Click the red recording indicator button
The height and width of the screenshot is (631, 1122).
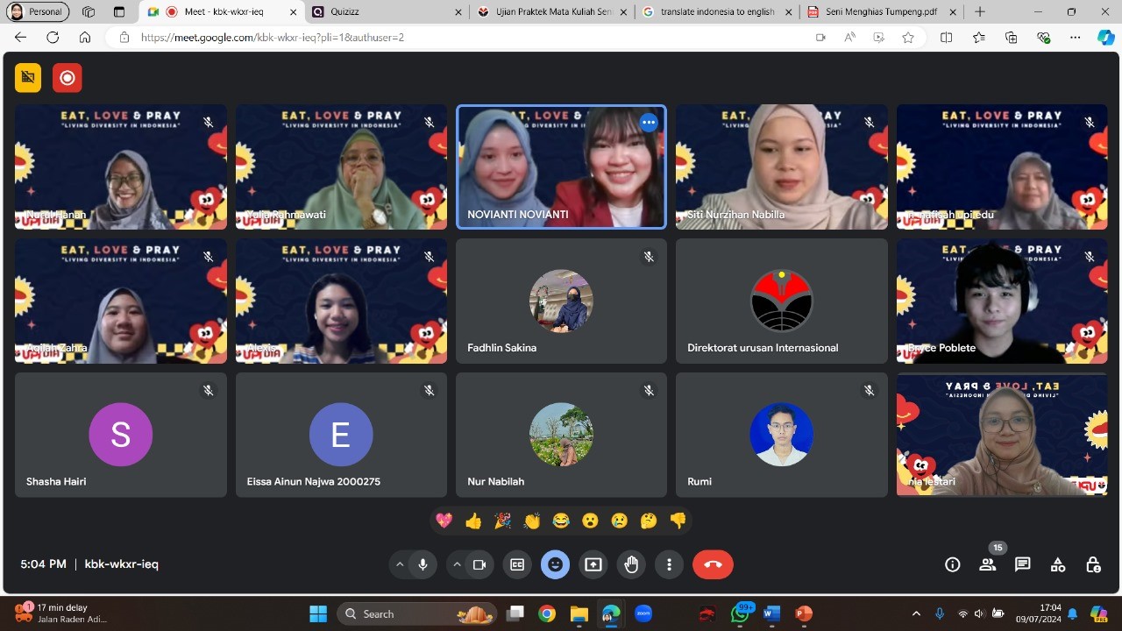(67, 78)
